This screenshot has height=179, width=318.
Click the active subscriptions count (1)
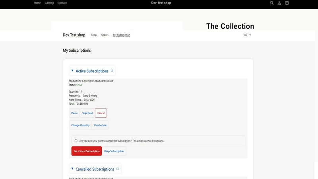(112, 71)
